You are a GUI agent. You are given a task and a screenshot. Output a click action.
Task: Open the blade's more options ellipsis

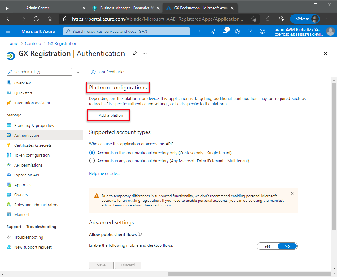(x=145, y=54)
